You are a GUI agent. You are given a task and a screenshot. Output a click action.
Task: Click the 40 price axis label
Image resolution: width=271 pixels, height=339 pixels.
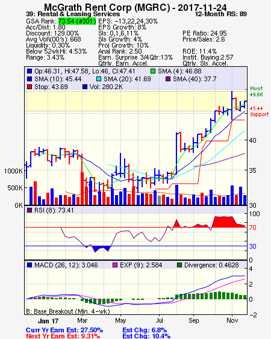coord(252,140)
